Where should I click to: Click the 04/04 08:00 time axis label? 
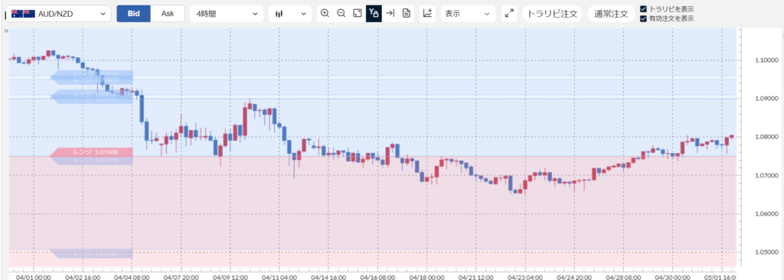pos(132,276)
